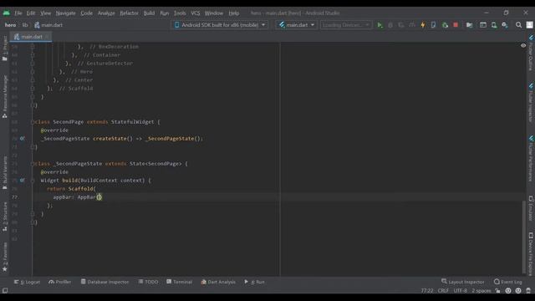Open AVD Manager icon

coord(494,25)
